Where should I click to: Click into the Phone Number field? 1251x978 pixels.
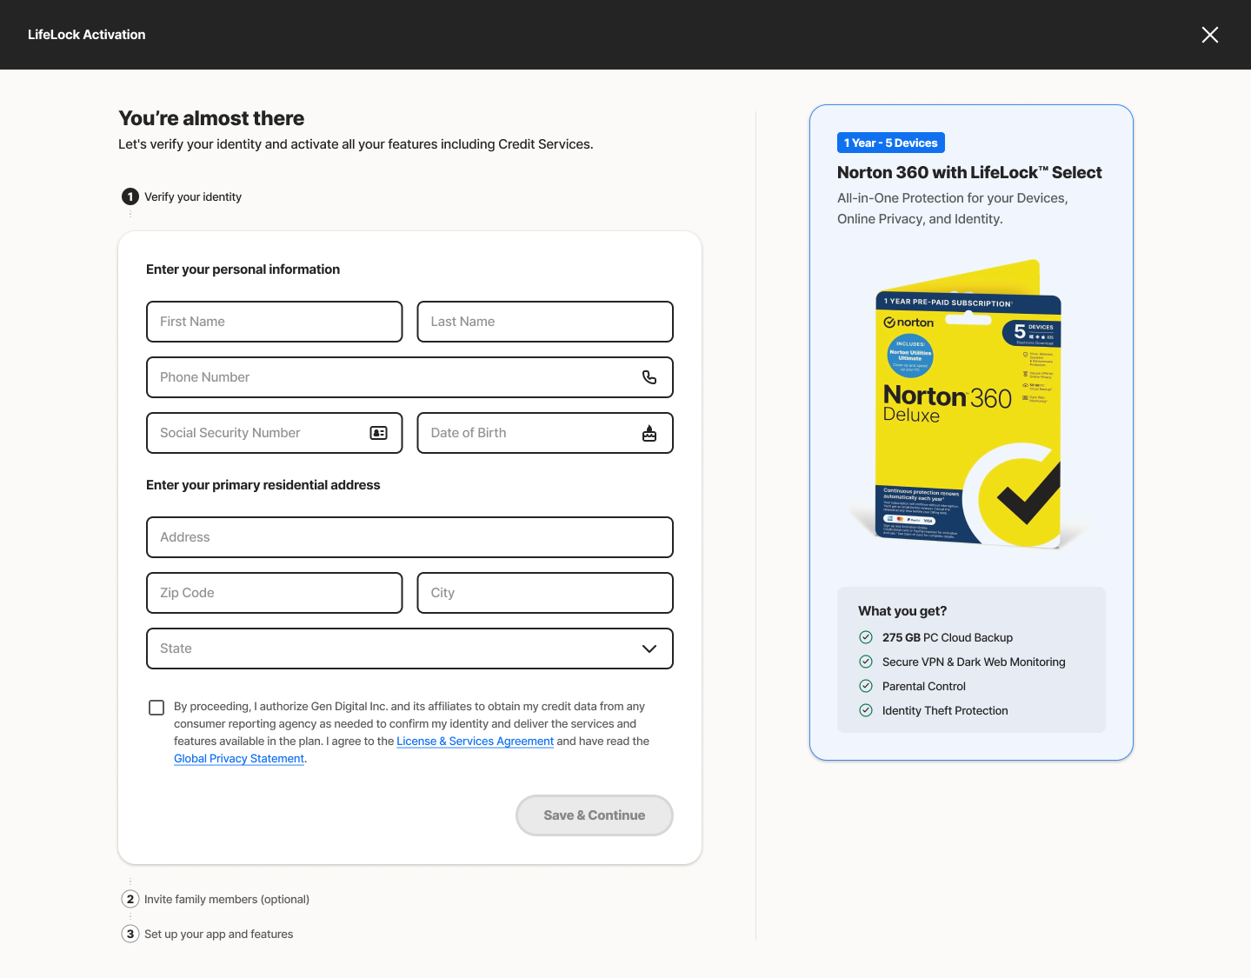[409, 377]
